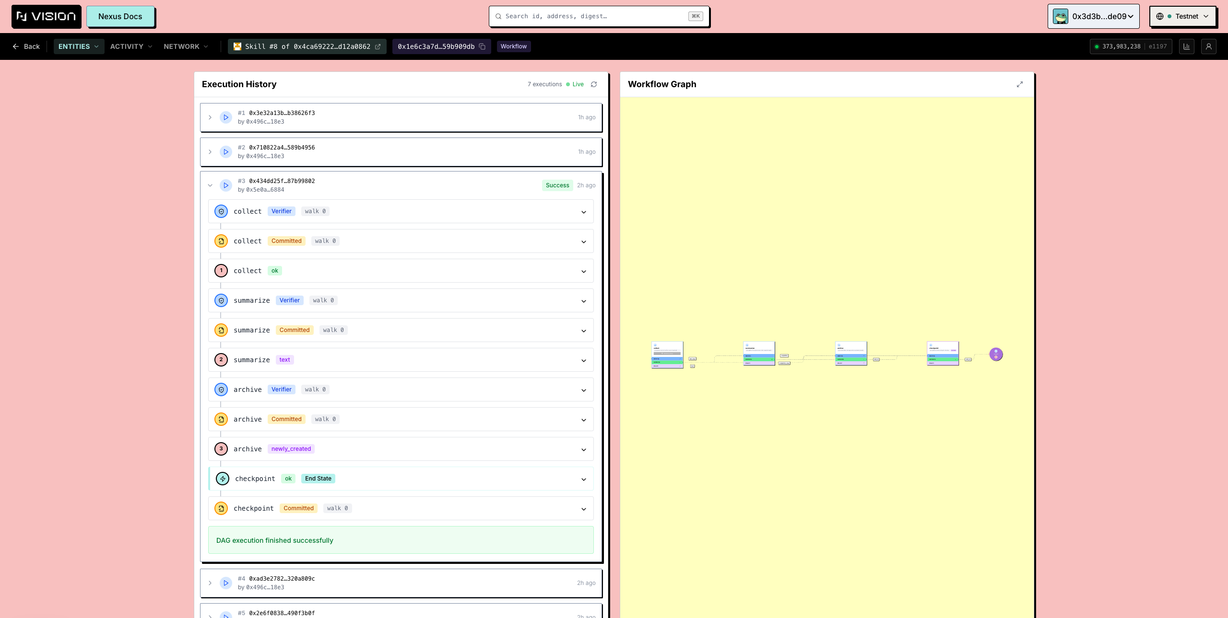
Task: Click the checkpoint counter 373,983,238
Action: 1121,46
